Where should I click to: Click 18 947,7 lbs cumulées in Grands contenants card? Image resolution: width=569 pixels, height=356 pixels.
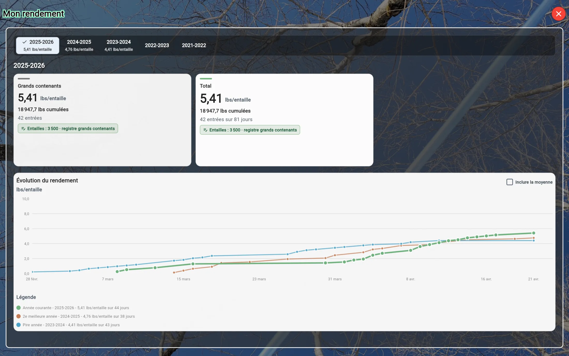tap(43, 110)
